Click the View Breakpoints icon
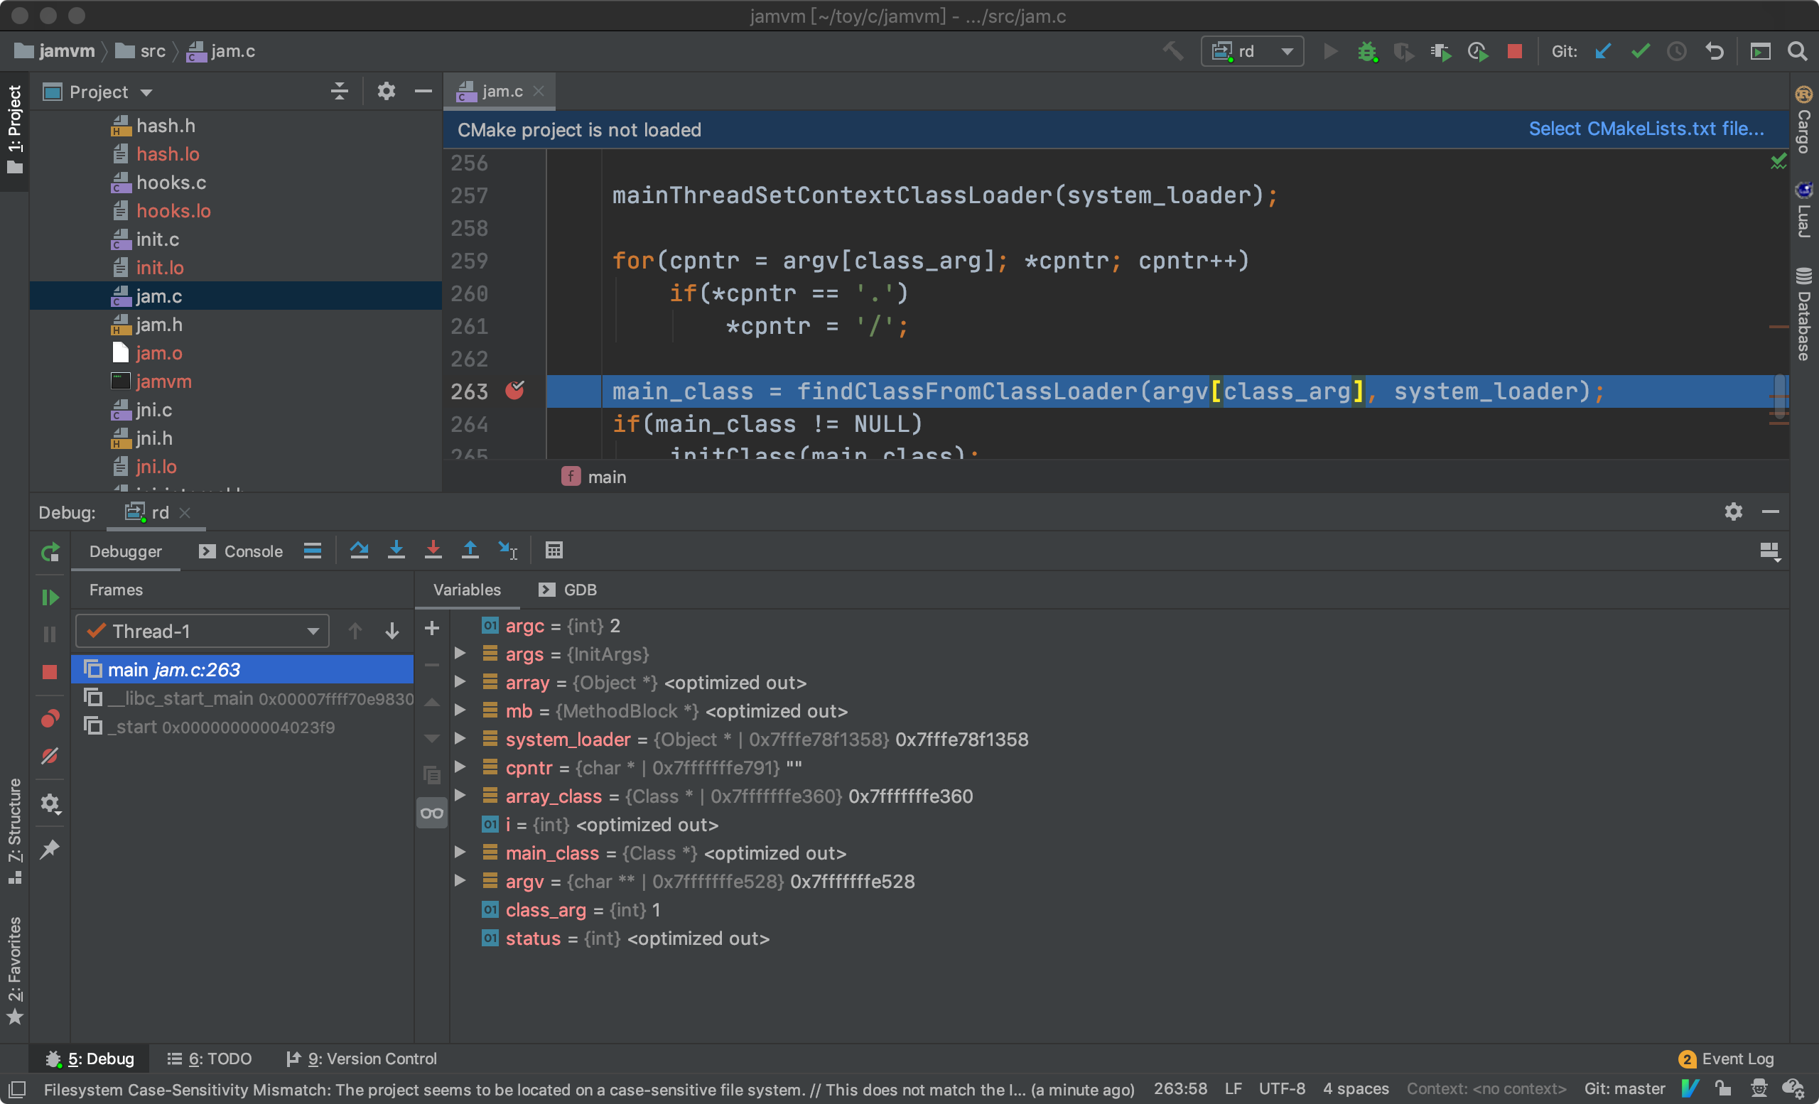Viewport: 1819px width, 1104px height. click(50, 719)
